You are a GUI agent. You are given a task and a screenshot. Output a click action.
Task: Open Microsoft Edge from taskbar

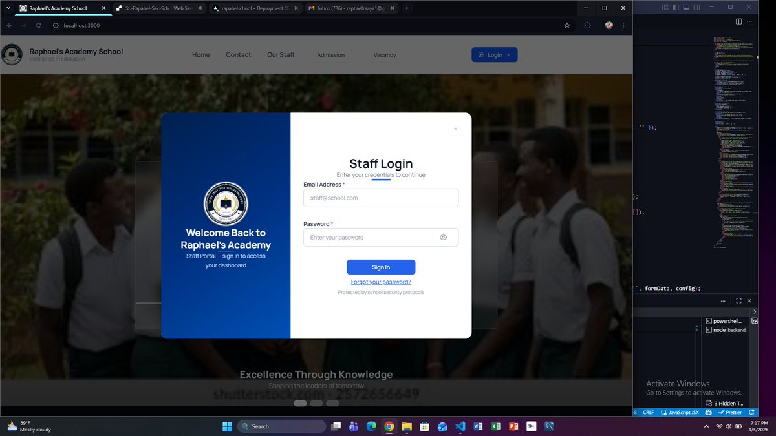[x=371, y=426]
